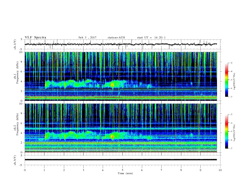Click the red hotspot in the ch.1 spectrogram
This screenshot has width=248, height=191.
coord(112,85)
